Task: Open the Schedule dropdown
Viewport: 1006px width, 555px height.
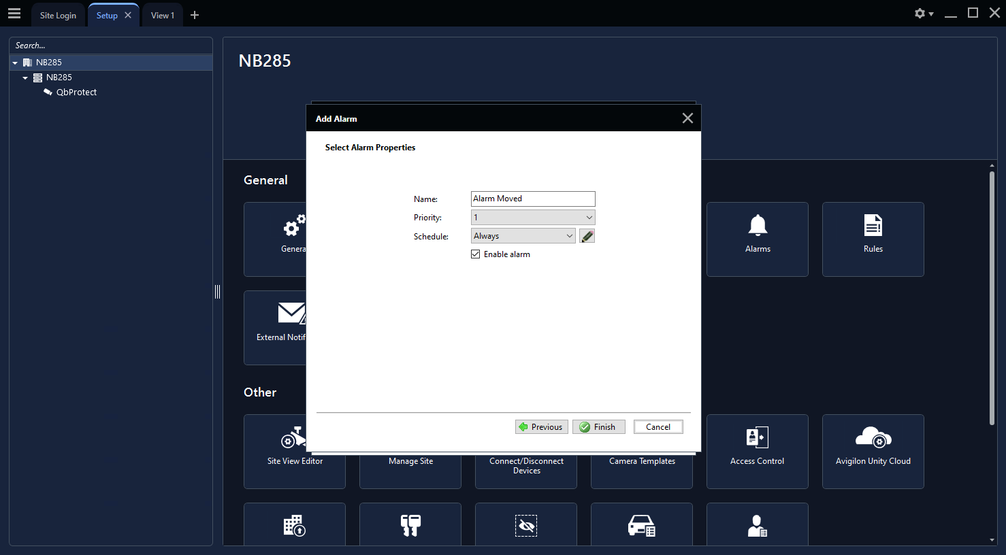Action: tap(523, 236)
